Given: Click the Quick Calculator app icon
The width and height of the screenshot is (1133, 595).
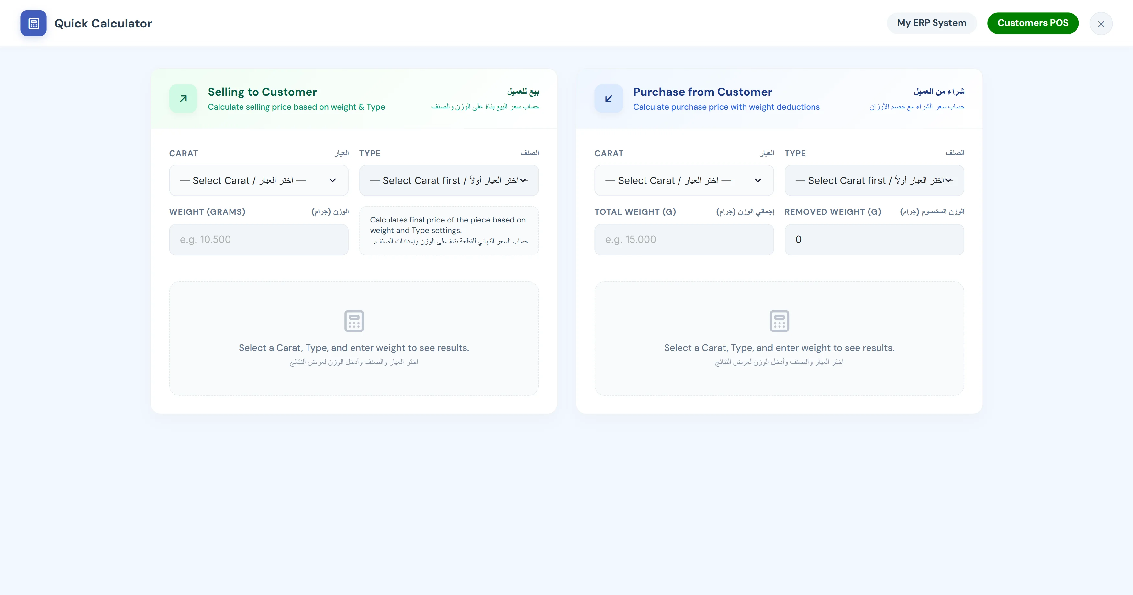Looking at the screenshot, I should [33, 23].
